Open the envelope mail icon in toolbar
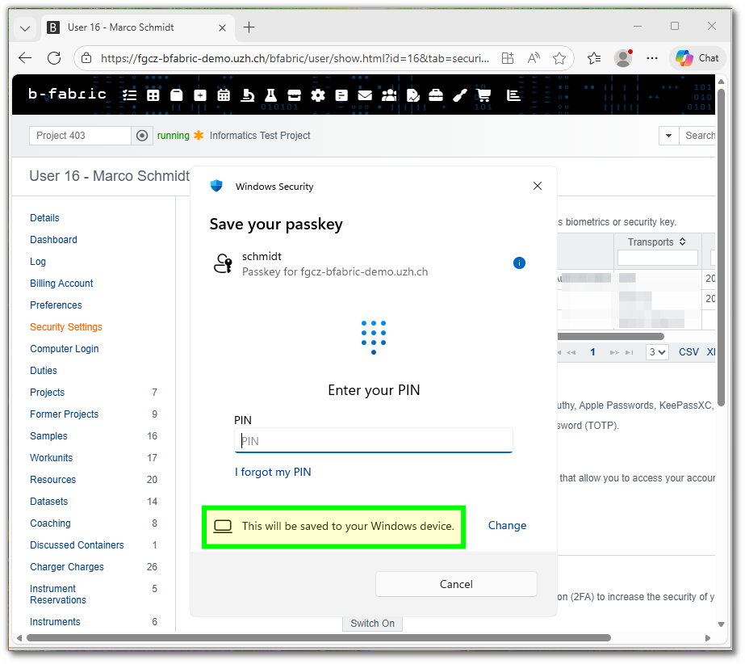The image size is (745, 664). tap(365, 95)
